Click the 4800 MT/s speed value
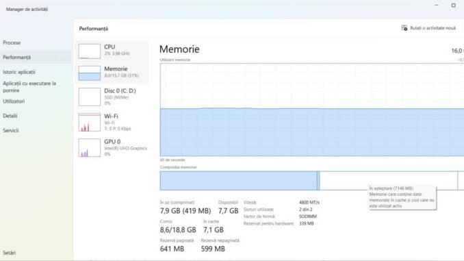 click(309, 202)
